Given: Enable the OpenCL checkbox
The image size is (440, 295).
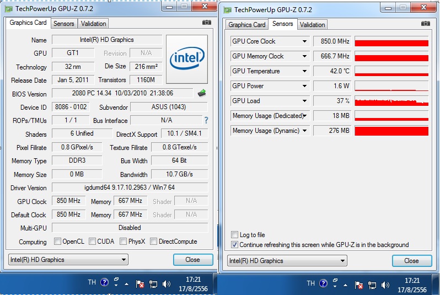Looking at the screenshot, I should coord(57,241).
